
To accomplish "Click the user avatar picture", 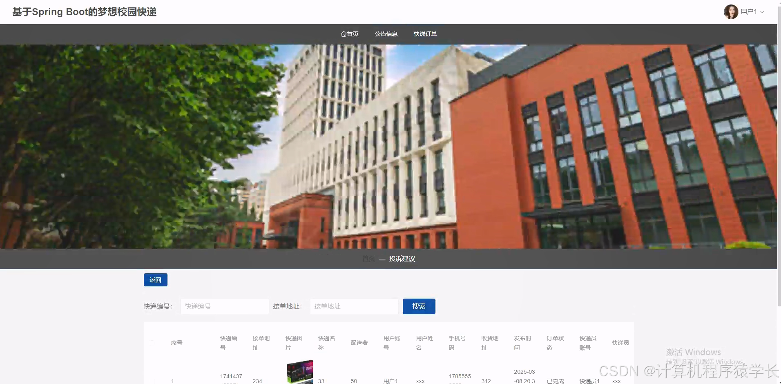I will (731, 12).
